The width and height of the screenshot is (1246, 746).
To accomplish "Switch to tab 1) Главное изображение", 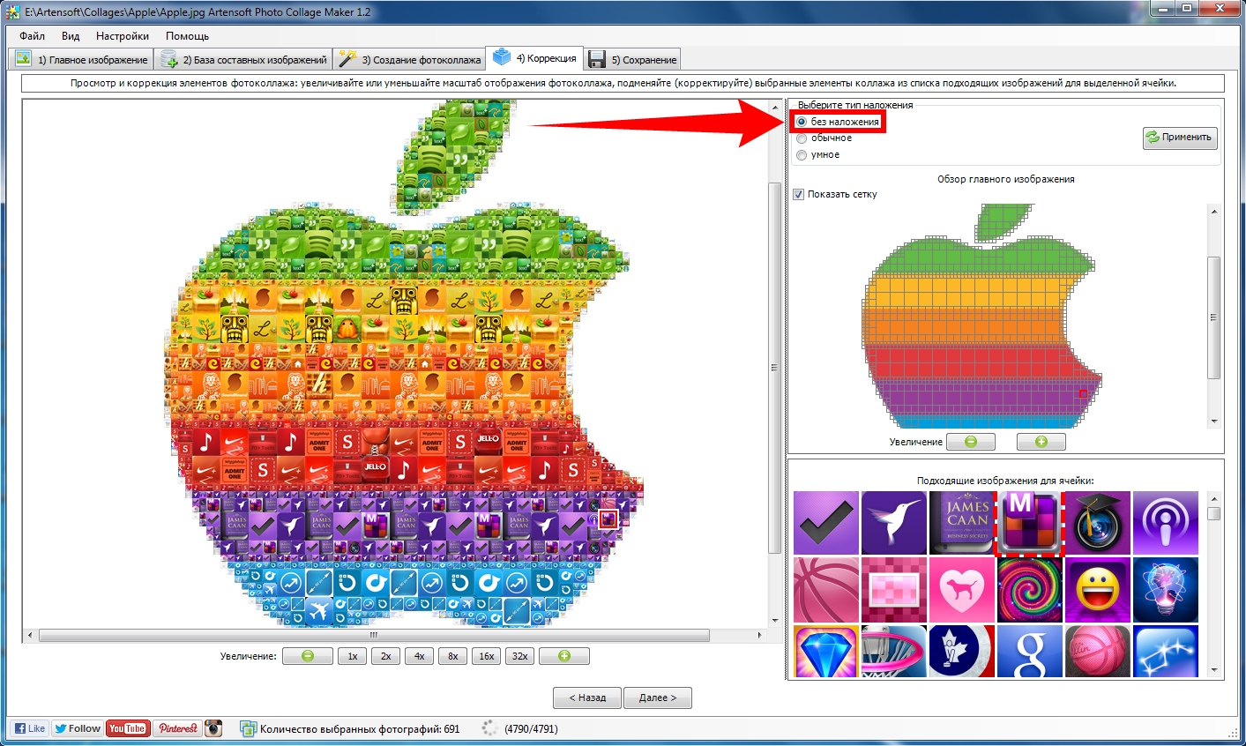I will [81, 59].
